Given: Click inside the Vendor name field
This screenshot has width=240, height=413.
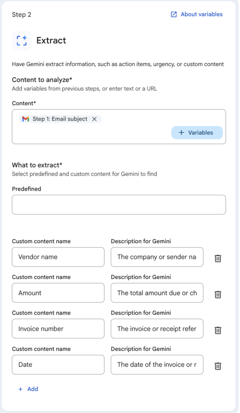Looking at the screenshot, I should point(58,257).
